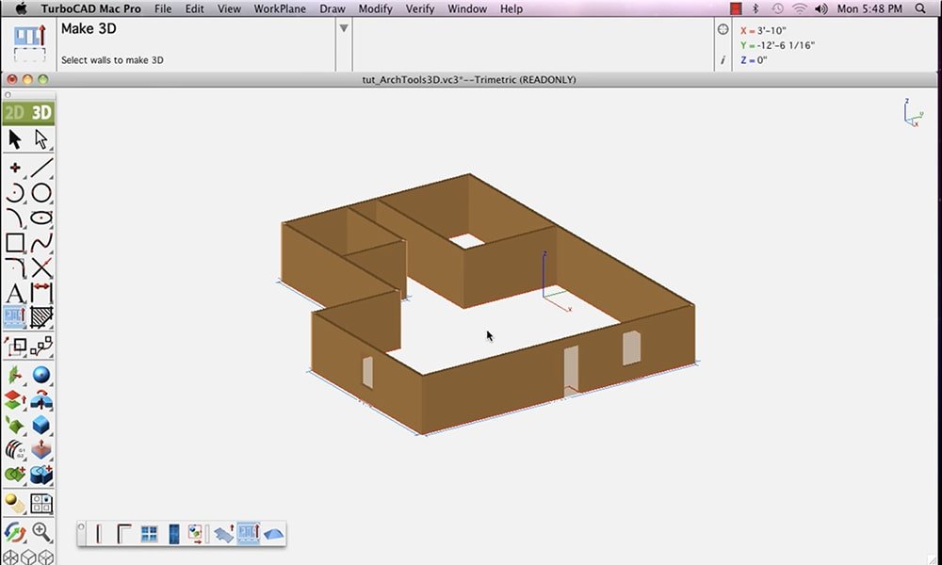This screenshot has width=942, height=565.
Task: Choose the Circle tool in tool palette
Action: point(41,193)
